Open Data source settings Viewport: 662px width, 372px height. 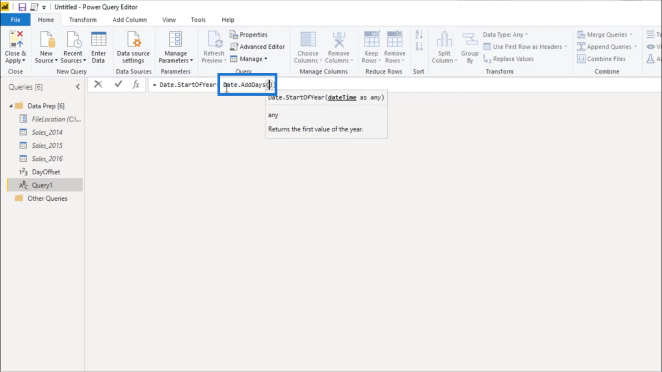click(x=133, y=47)
